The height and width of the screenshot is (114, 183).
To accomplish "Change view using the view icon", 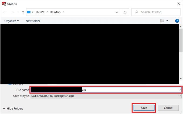I will point(162,21).
